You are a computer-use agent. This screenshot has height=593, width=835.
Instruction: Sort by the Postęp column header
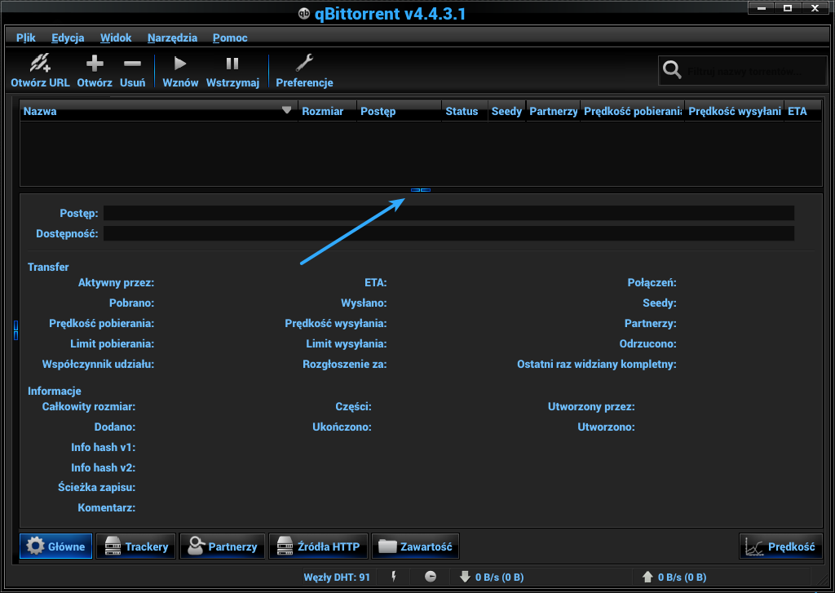[x=399, y=111]
